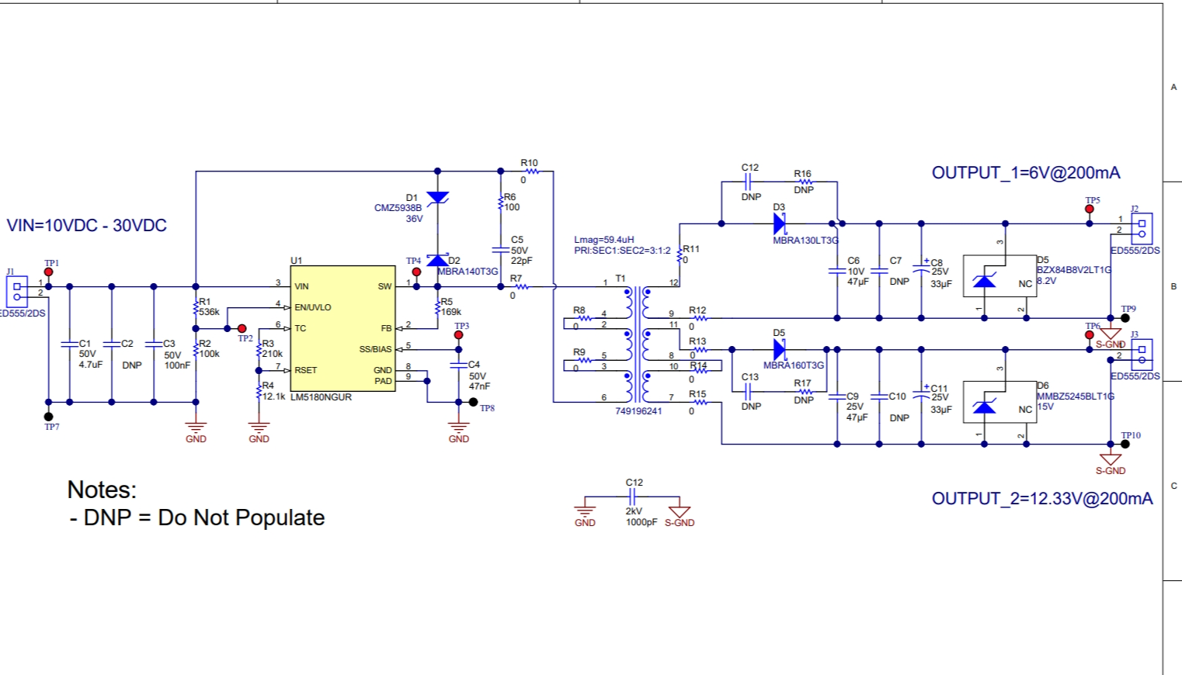Click the R1 536k resistor
Image resolution: width=1182 pixels, height=675 pixels.
(196, 308)
